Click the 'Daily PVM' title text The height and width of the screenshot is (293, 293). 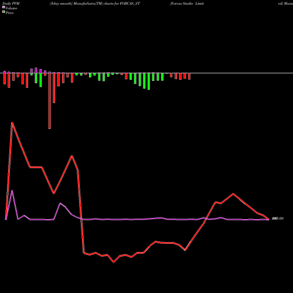[x=11, y=4]
